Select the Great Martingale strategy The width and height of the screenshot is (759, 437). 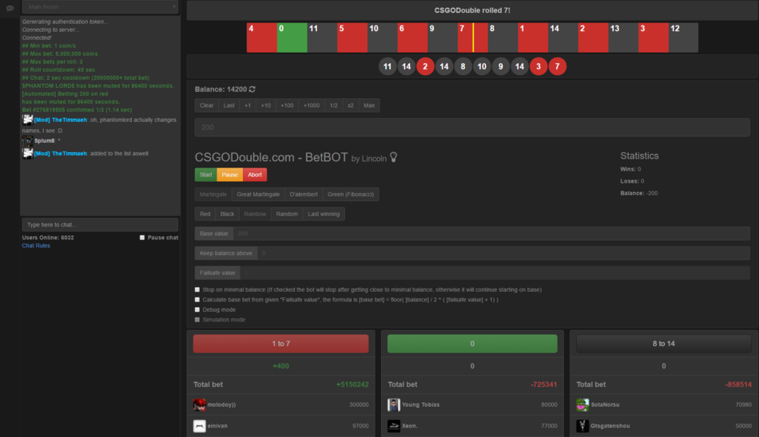258,195
